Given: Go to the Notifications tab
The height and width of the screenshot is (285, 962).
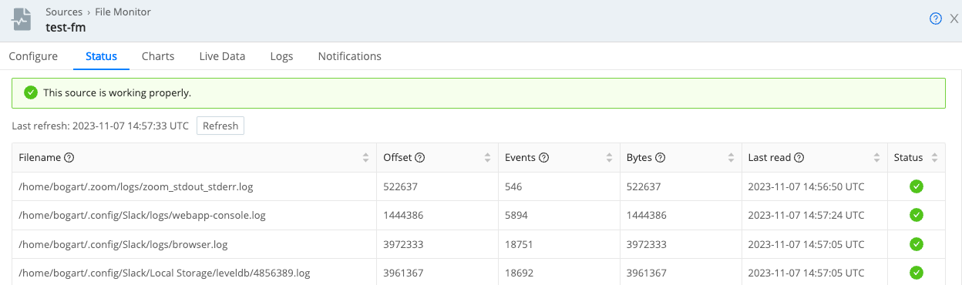Looking at the screenshot, I should coord(350,56).
